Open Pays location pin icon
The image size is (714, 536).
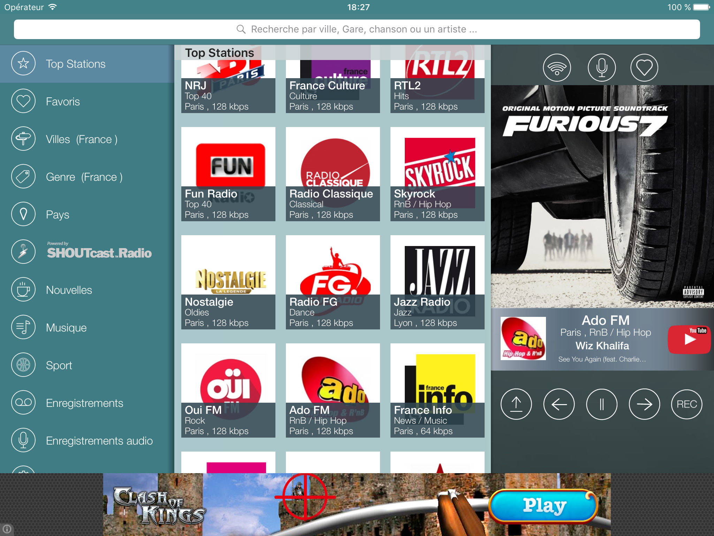tap(23, 214)
